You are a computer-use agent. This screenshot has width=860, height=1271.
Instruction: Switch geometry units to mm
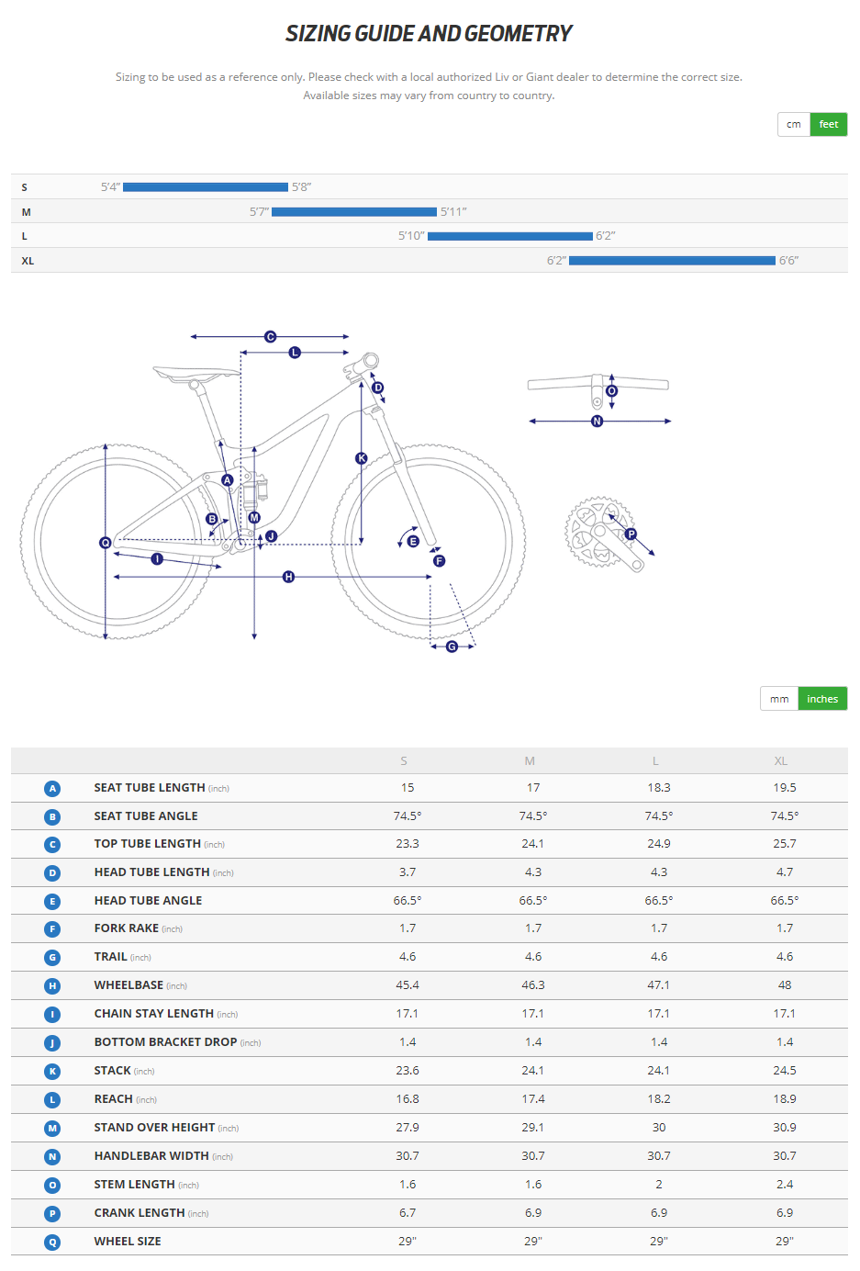point(779,699)
